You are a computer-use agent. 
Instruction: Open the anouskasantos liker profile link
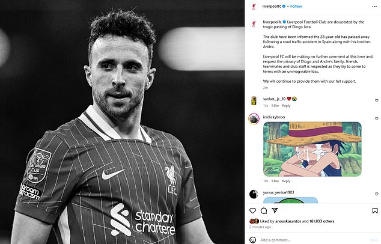tap(288, 221)
